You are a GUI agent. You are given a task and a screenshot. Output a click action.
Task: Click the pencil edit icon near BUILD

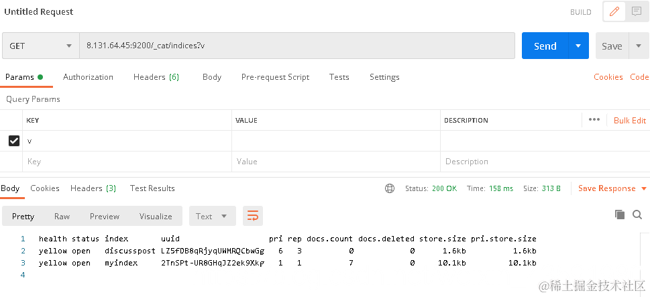pyautogui.click(x=614, y=11)
